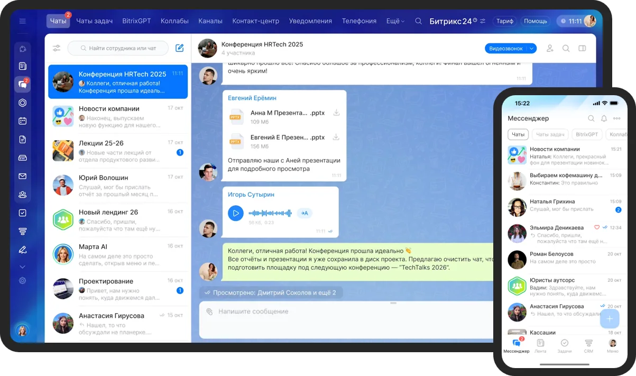Viewport: 636px width, 376px height.
Task: Click the Тариф button
Action: click(505, 21)
